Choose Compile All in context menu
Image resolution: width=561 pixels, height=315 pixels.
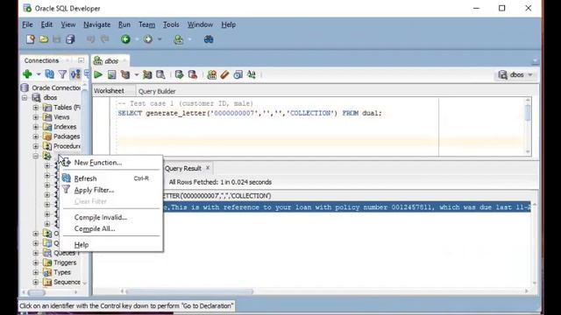111,229
